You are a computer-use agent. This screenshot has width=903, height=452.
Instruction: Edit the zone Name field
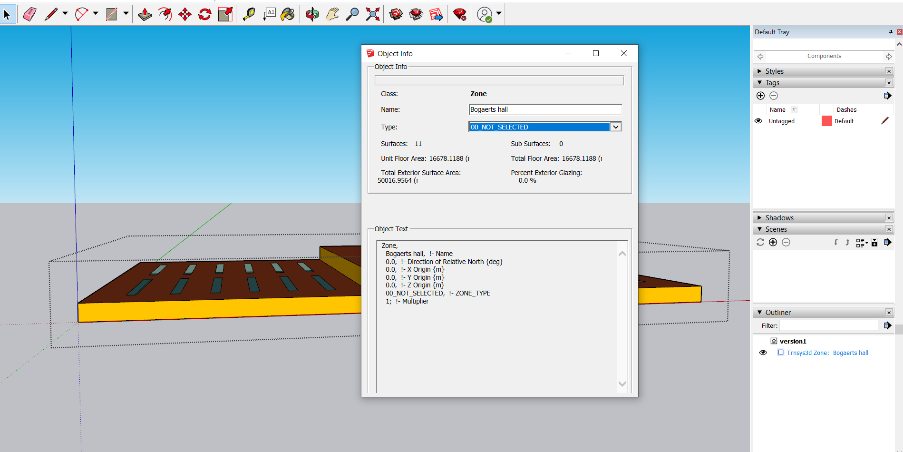545,109
